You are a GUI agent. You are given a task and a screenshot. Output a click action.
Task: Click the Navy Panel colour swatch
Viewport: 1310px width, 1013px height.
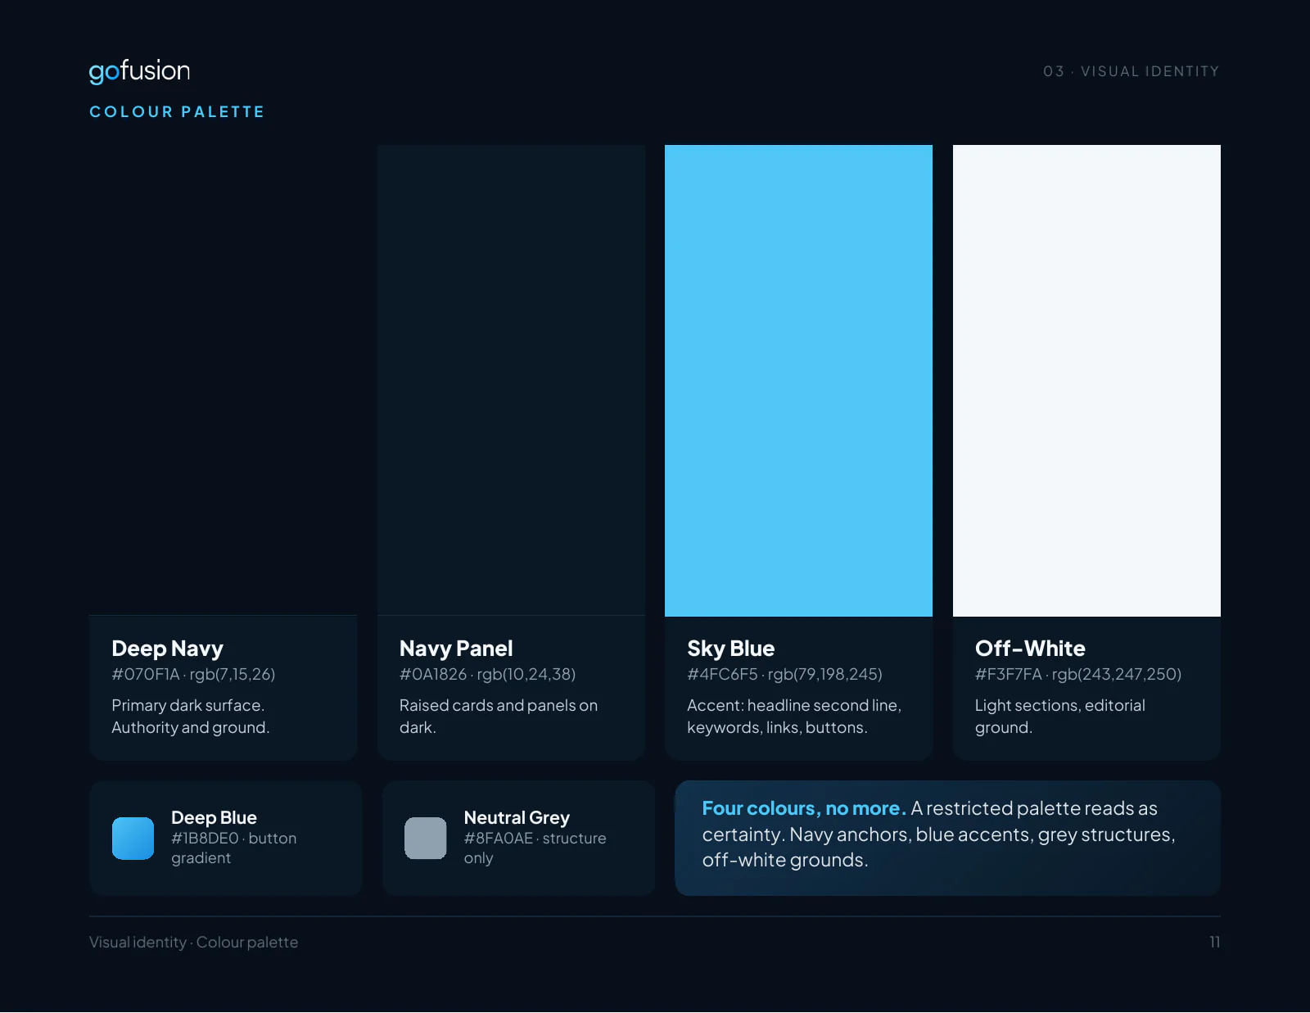511,380
